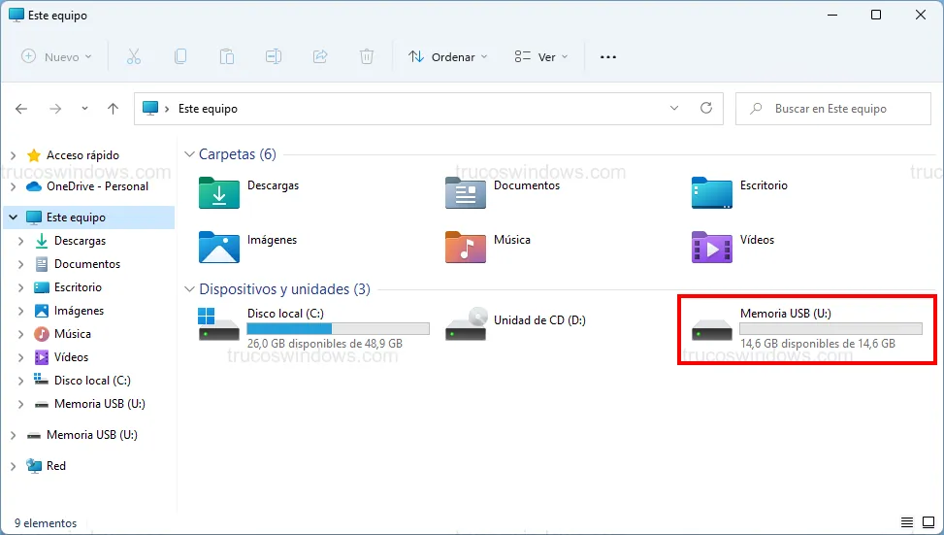Switch to details list view in status bar

[x=907, y=523]
